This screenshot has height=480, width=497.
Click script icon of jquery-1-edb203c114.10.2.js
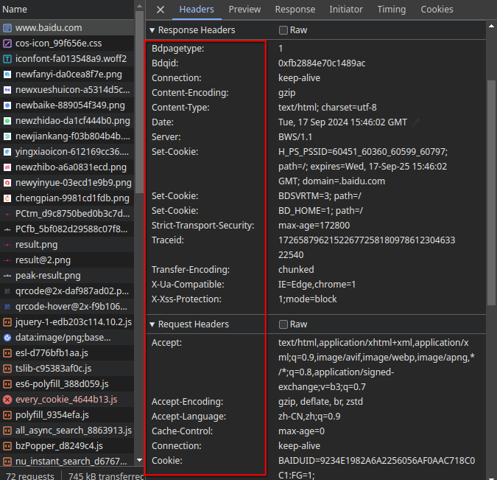coord(7,322)
